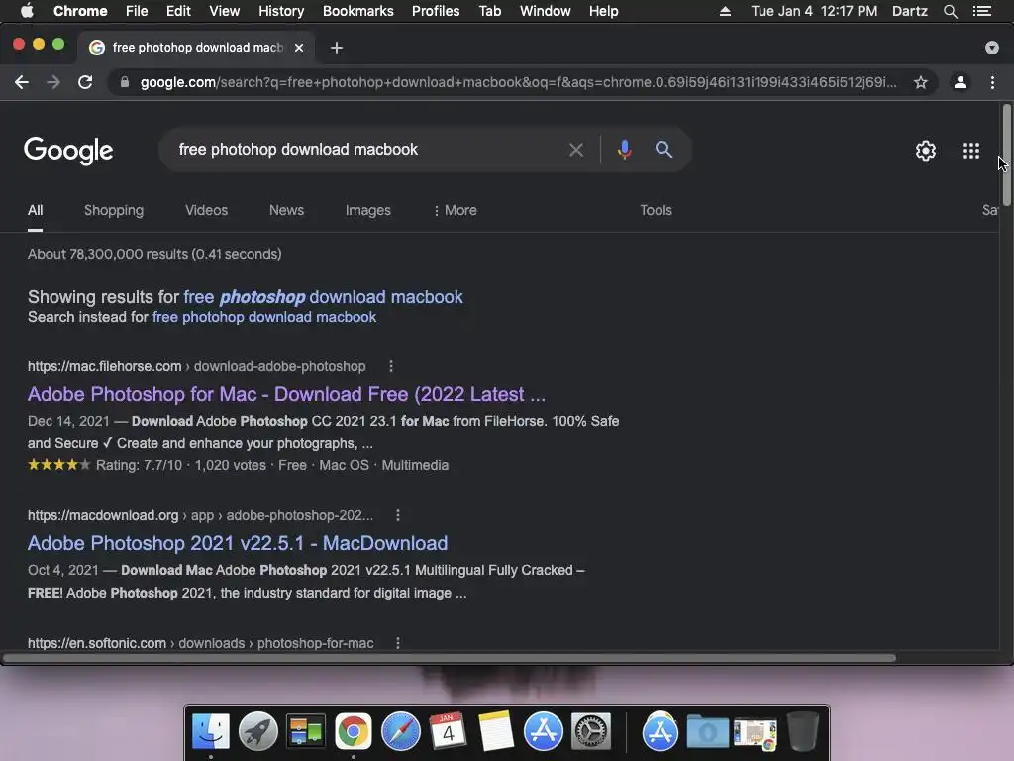This screenshot has height=761, width=1014.
Task: Open the Chrome File menu
Action: [137, 11]
